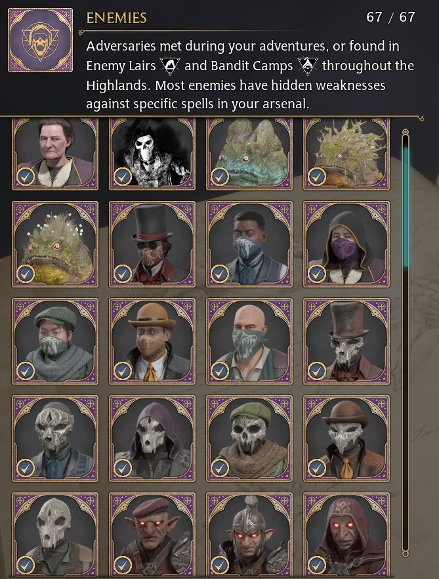
Task: Open the orange bowler hat bandit card
Action: click(152, 341)
